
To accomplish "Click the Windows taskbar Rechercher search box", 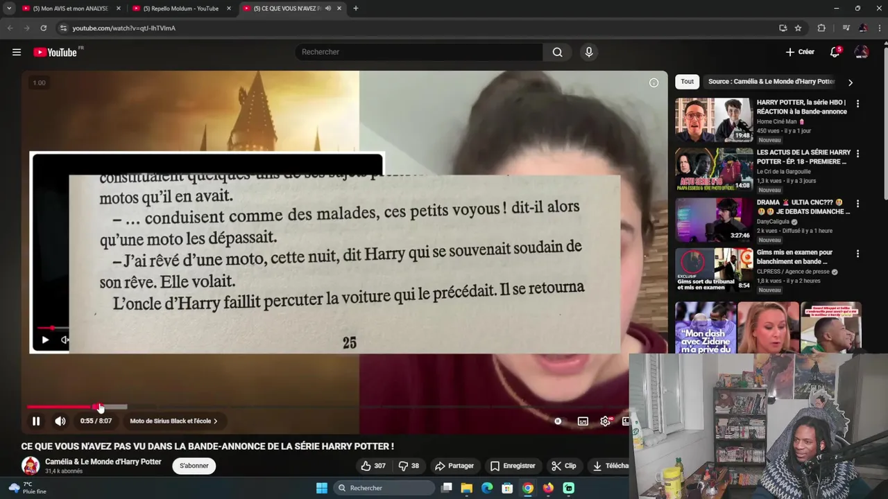I will [x=384, y=488].
